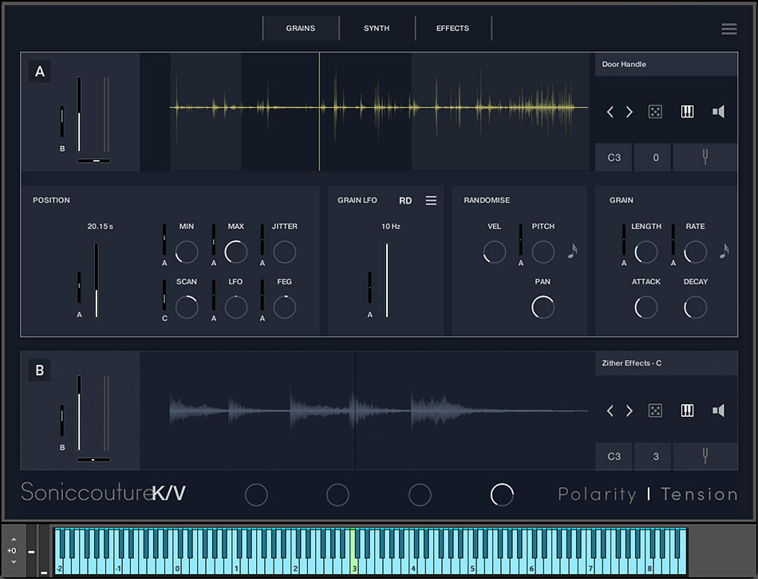Select next sample for layer A
This screenshot has width=758, height=579.
click(x=630, y=112)
